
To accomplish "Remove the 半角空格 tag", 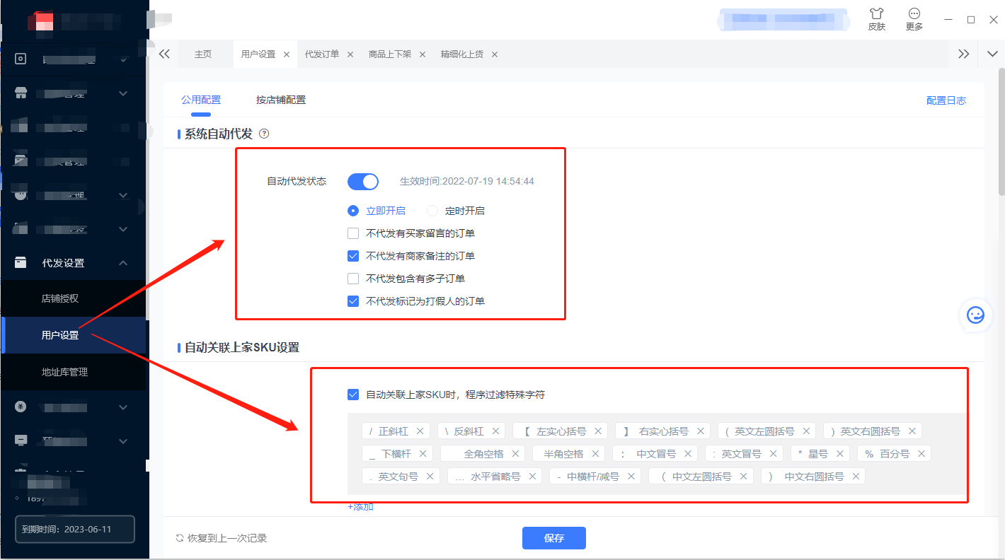I will pos(595,454).
